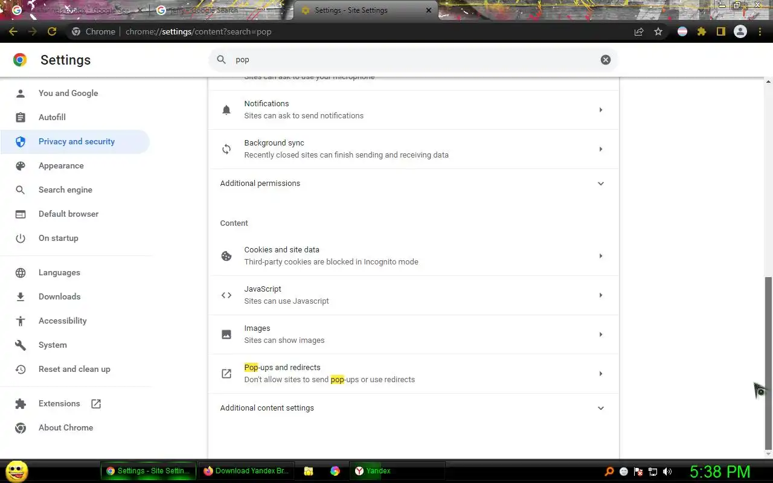Open Reset and clean up section

point(75,369)
